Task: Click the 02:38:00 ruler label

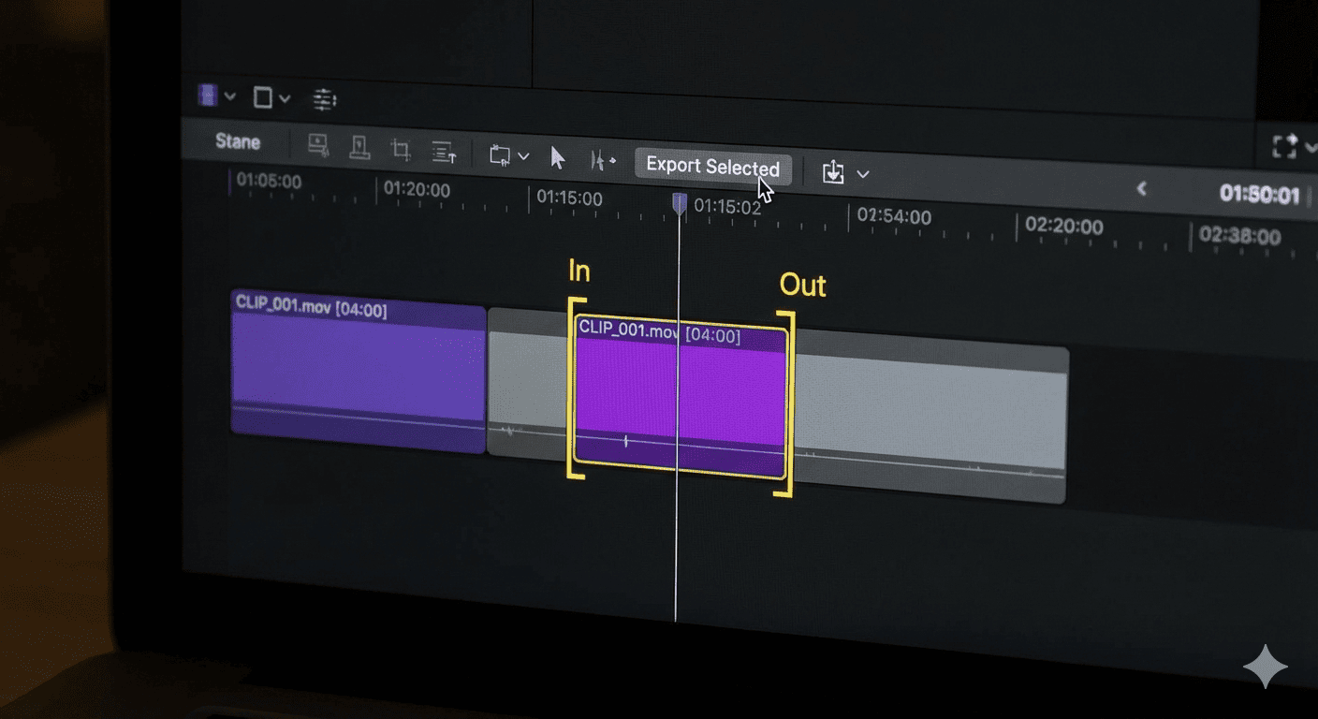Action: pyautogui.click(x=1240, y=235)
